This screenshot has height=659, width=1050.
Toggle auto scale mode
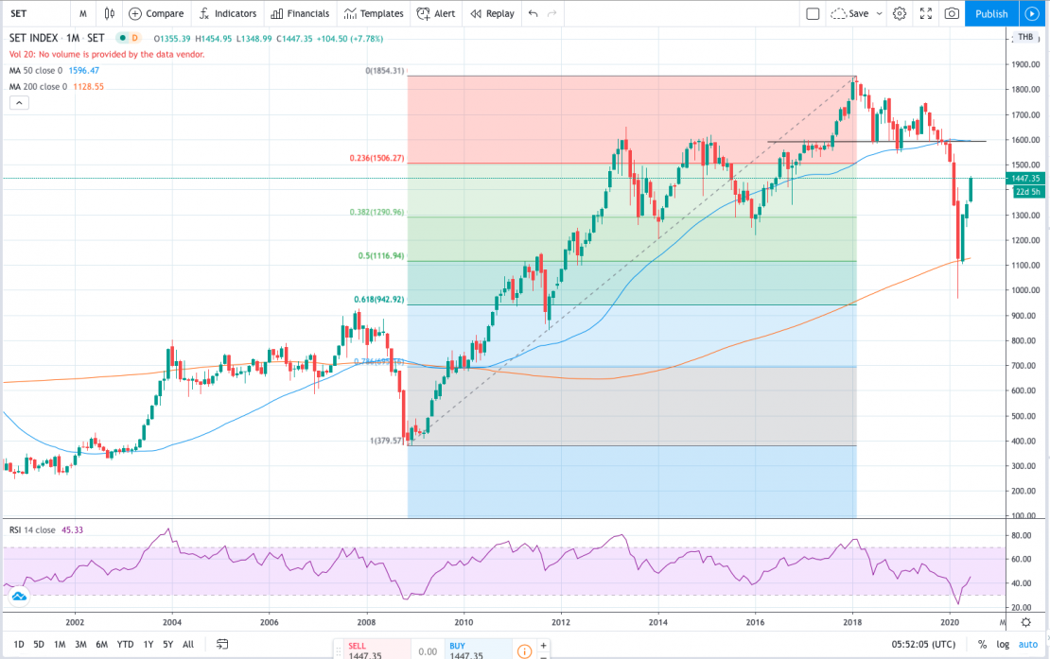[1027, 645]
